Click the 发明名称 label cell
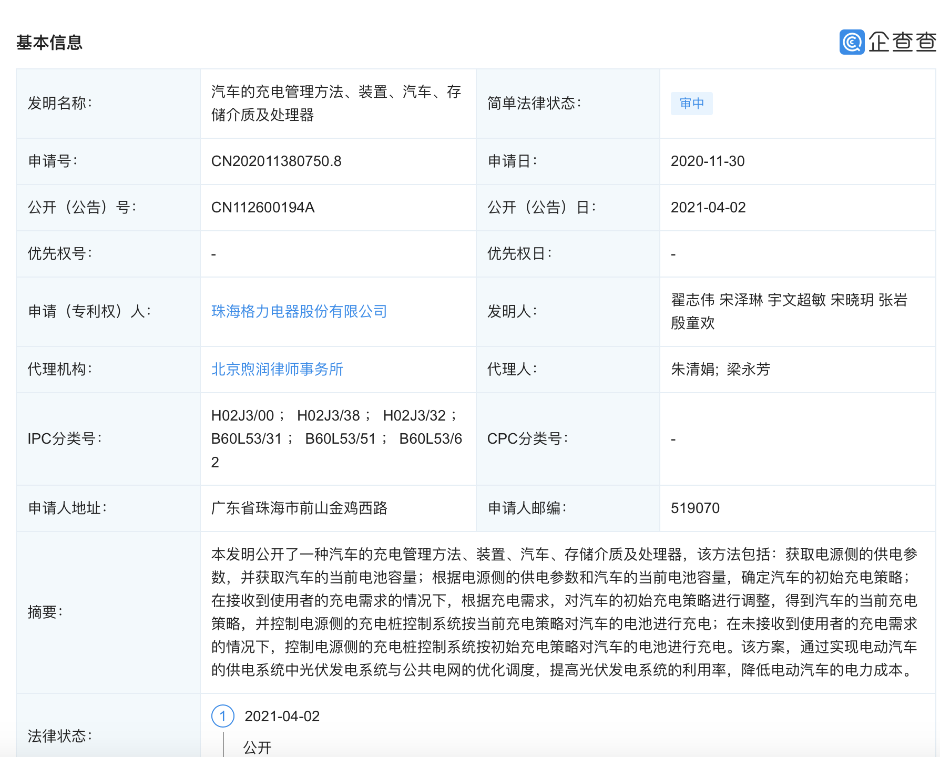The width and height of the screenshot is (940, 757). tap(108, 104)
